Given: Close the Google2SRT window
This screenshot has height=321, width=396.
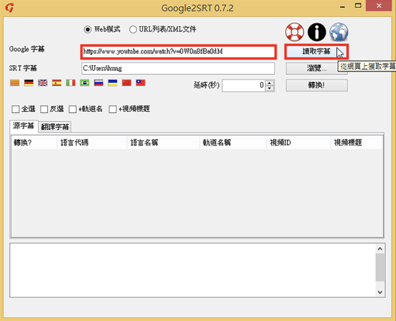Looking at the screenshot, I should coord(379,6).
